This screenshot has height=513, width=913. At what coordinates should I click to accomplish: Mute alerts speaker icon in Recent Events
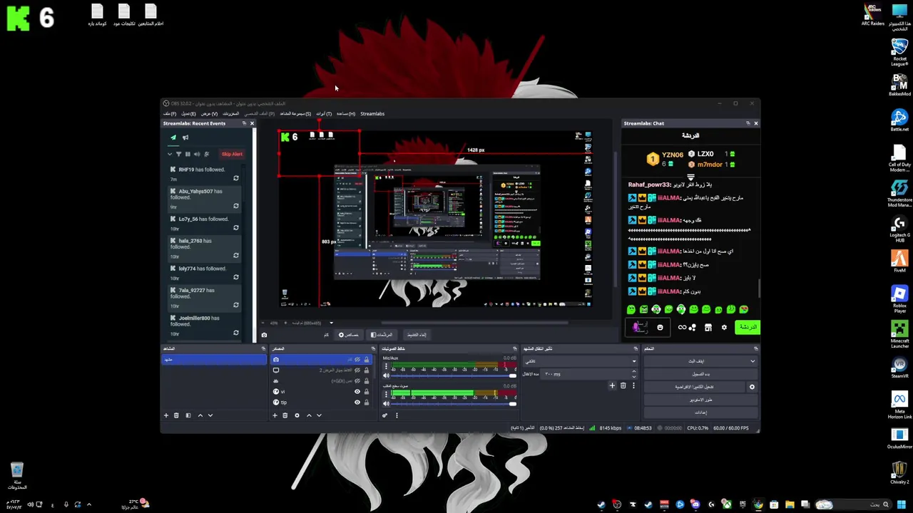pyautogui.click(x=197, y=154)
